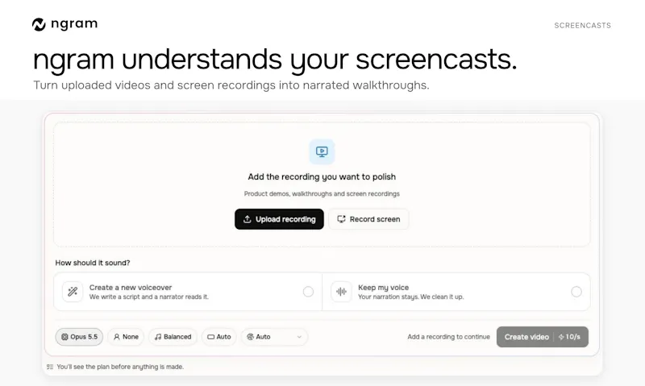This screenshot has height=386, width=645.
Task: Click the ngram logo icon
Action: [39, 25]
